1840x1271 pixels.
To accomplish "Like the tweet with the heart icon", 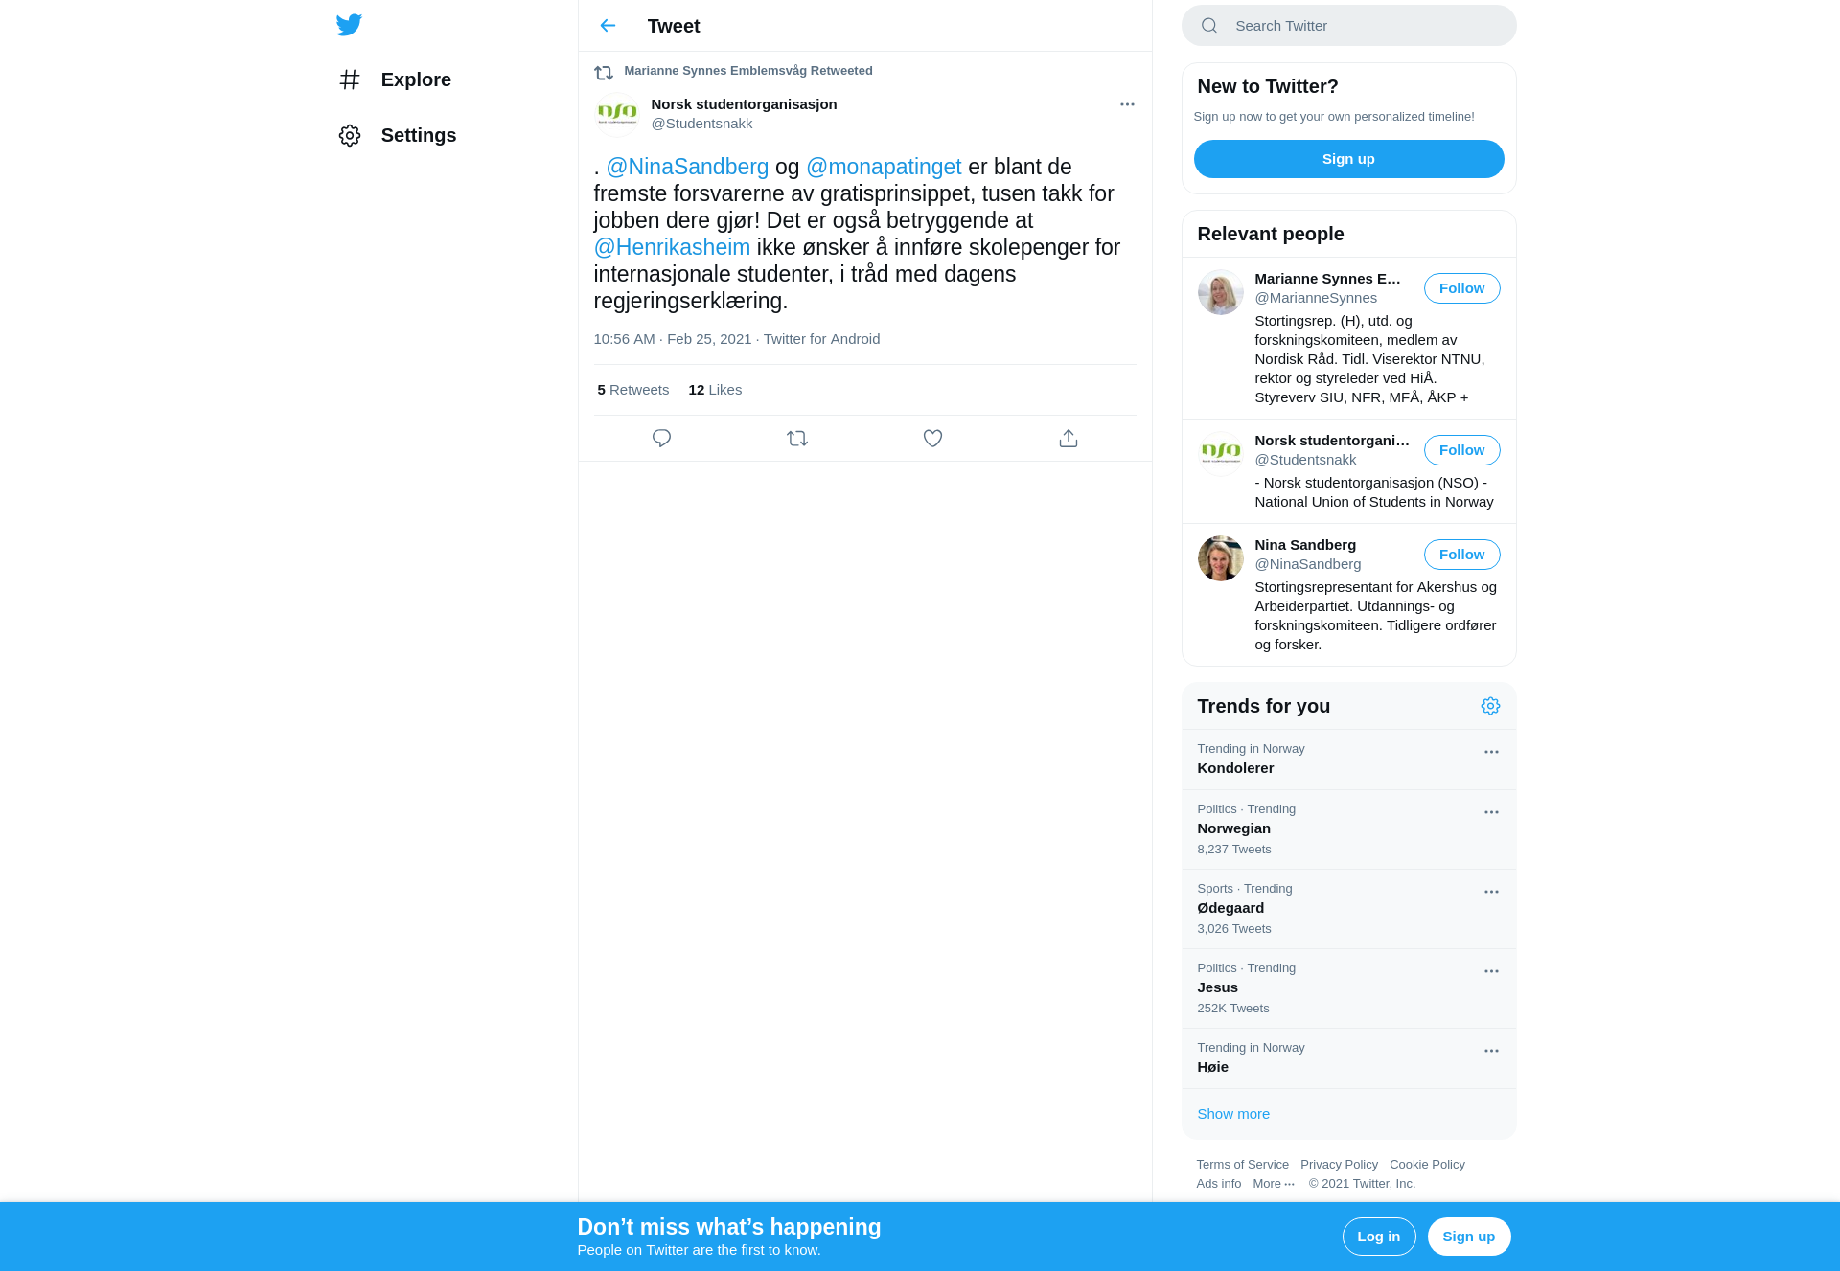I will pos(932,438).
